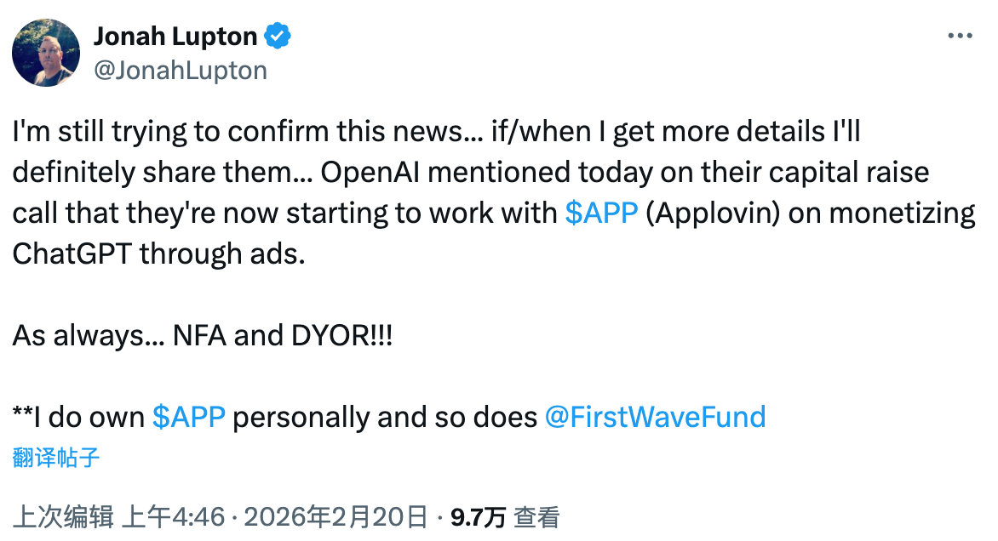Open the post's more options menu
This screenshot has width=998, height=541.
[x=960, y=36]
